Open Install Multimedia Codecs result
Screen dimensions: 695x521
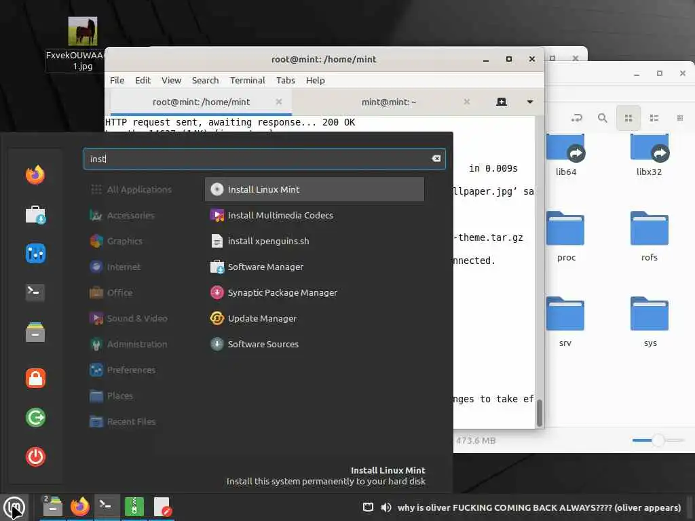coord(314,215)
